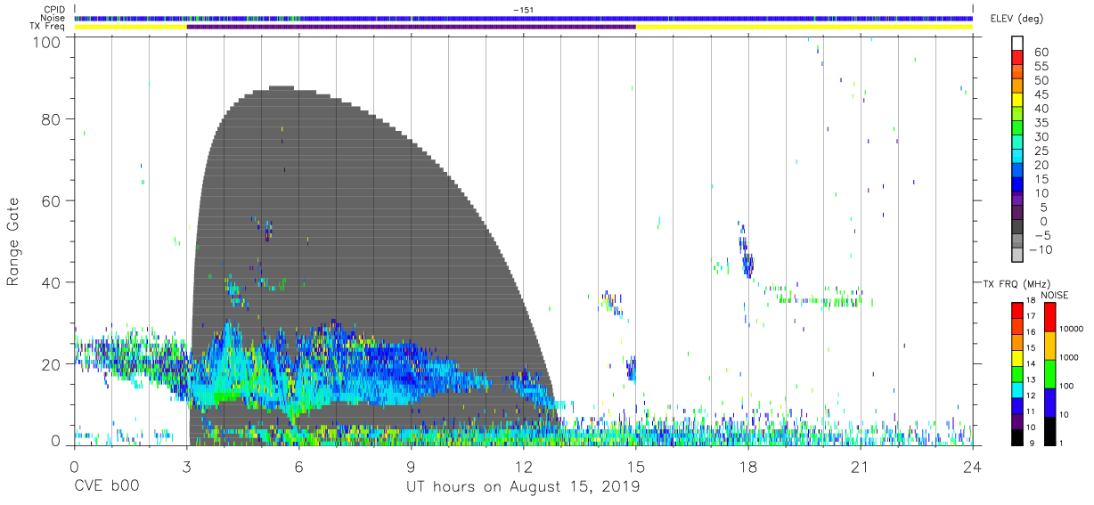Image resolution: width=1094 pixels, height=505 pixels.
Task: Click the 18 tick label on UT axis
Action: click(748, 466)
